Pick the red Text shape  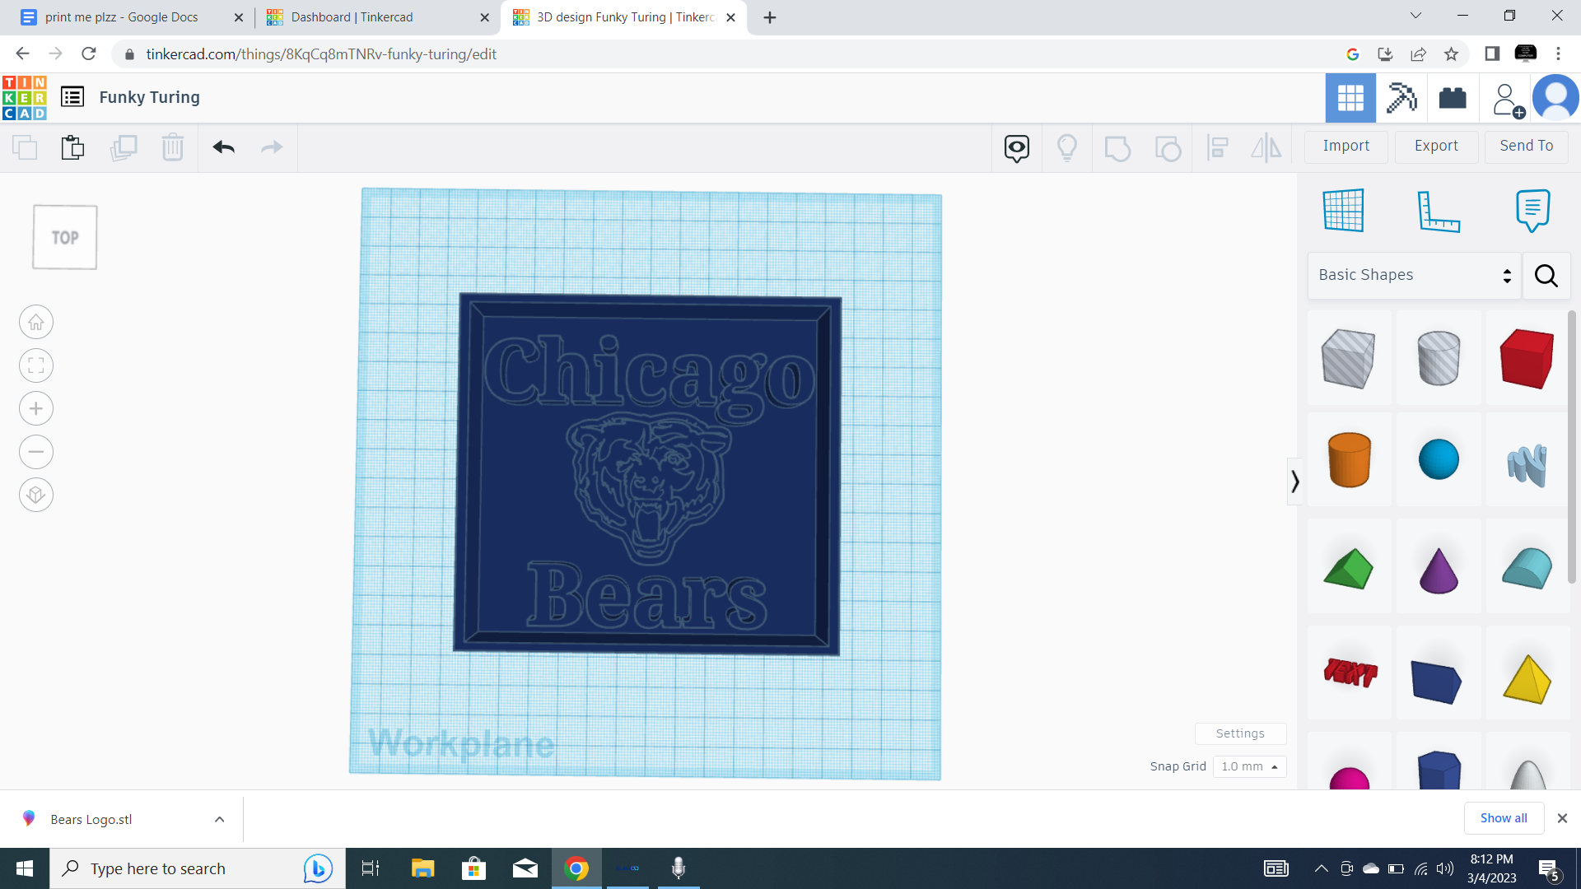pos(1350,673)
